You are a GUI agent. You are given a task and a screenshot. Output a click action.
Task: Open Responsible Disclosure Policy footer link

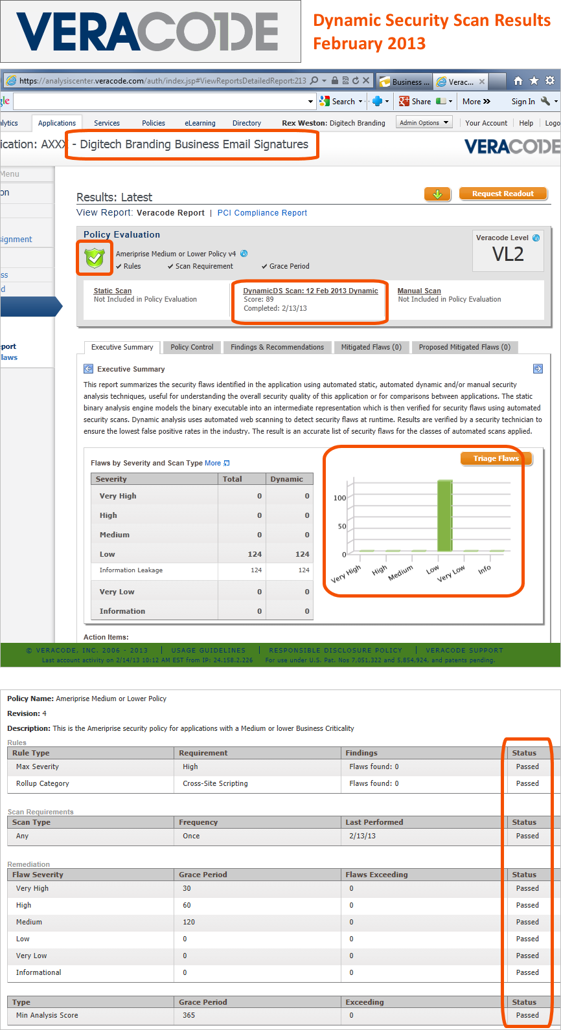336,651
